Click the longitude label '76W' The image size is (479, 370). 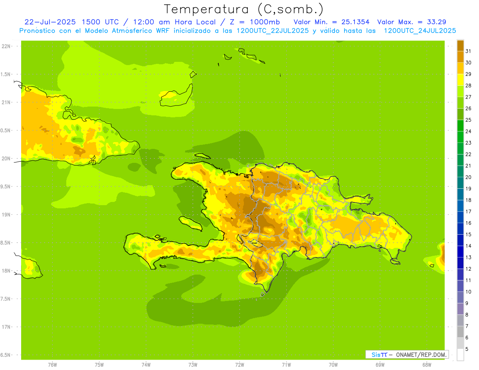click(x=52, y=365)
